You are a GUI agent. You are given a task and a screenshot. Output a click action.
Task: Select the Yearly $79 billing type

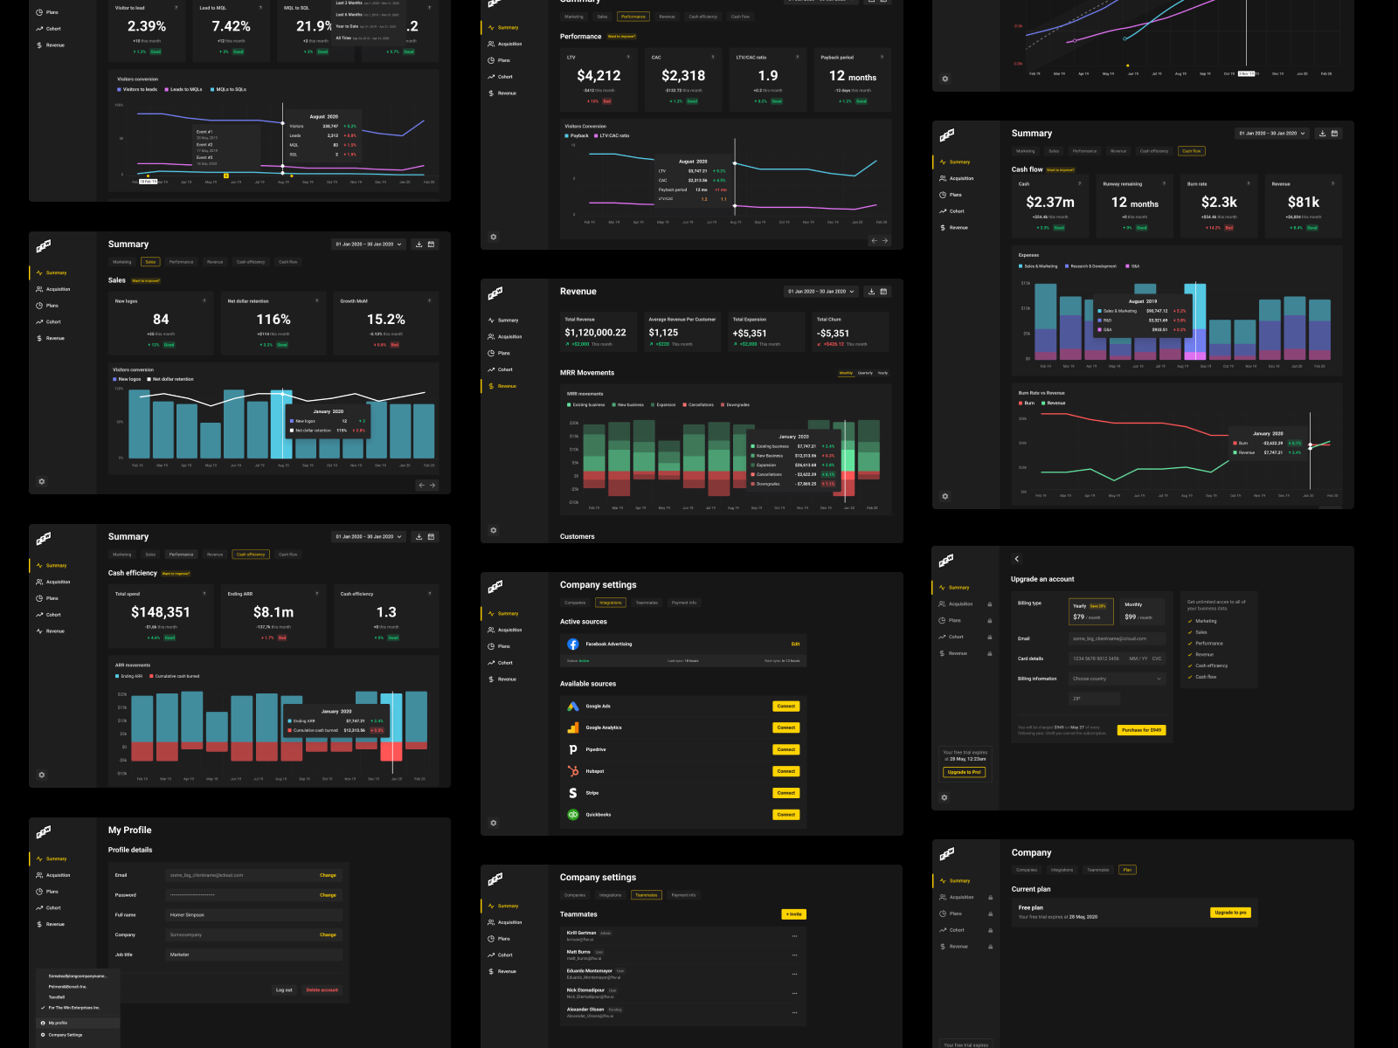point(1091,611)
